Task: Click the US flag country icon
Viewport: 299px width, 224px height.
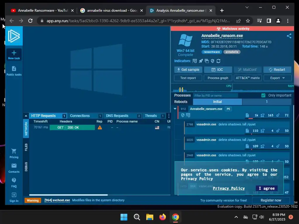Action: click(157, 128)
